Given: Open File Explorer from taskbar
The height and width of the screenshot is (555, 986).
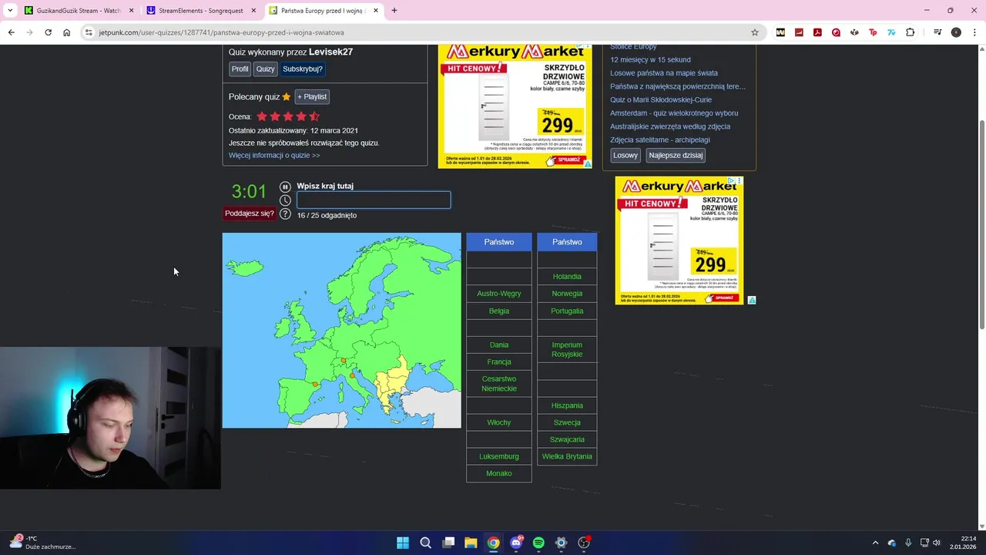Looking at the screenshot, I should pyautogui.click(x=471, y=543).
